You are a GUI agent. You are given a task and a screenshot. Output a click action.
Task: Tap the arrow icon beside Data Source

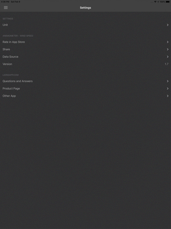click(168, 57)
